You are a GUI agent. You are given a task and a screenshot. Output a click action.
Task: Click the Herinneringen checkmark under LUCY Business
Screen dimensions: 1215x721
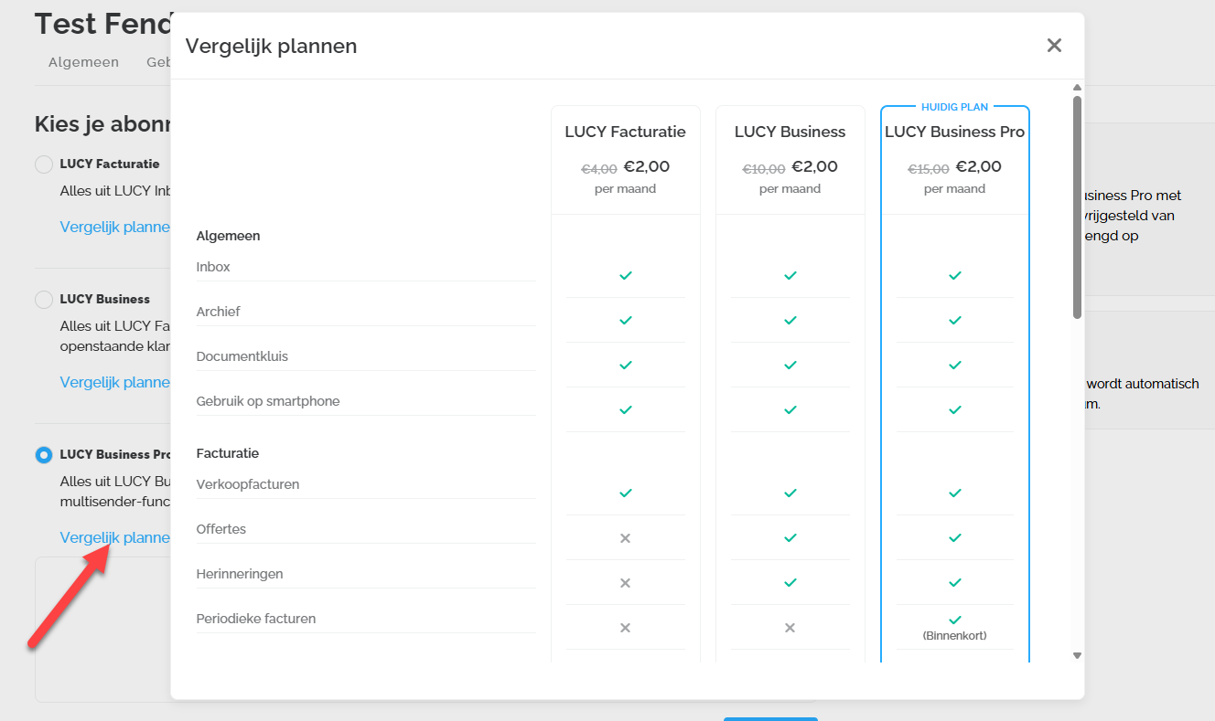pos(790,582)
